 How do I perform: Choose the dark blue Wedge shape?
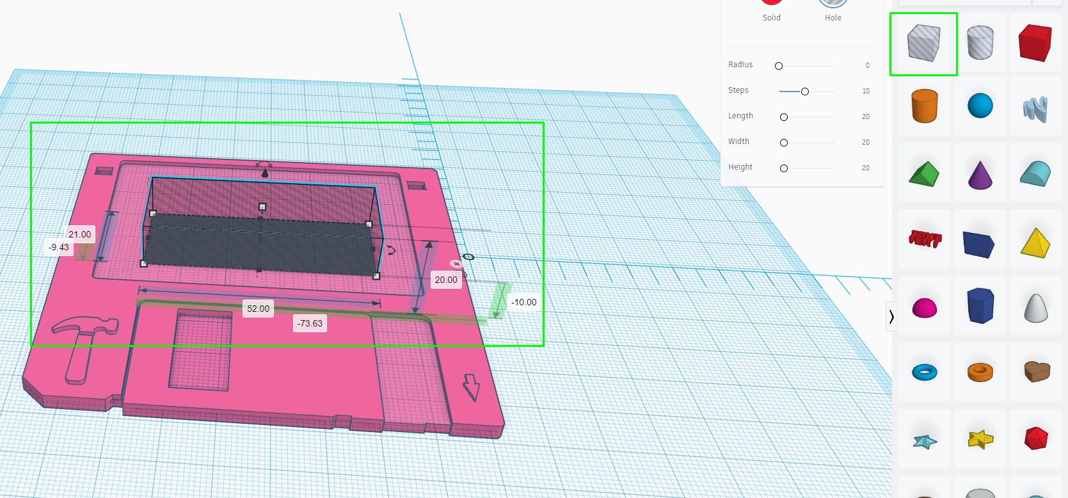(979, 244)
